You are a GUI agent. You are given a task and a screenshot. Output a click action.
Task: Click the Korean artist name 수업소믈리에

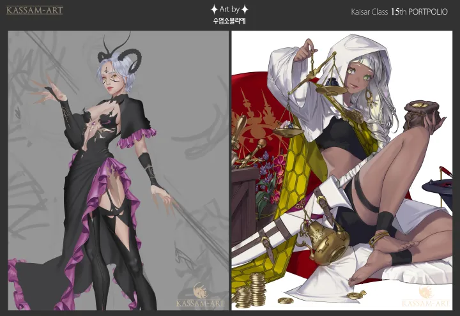pos(229,21)
